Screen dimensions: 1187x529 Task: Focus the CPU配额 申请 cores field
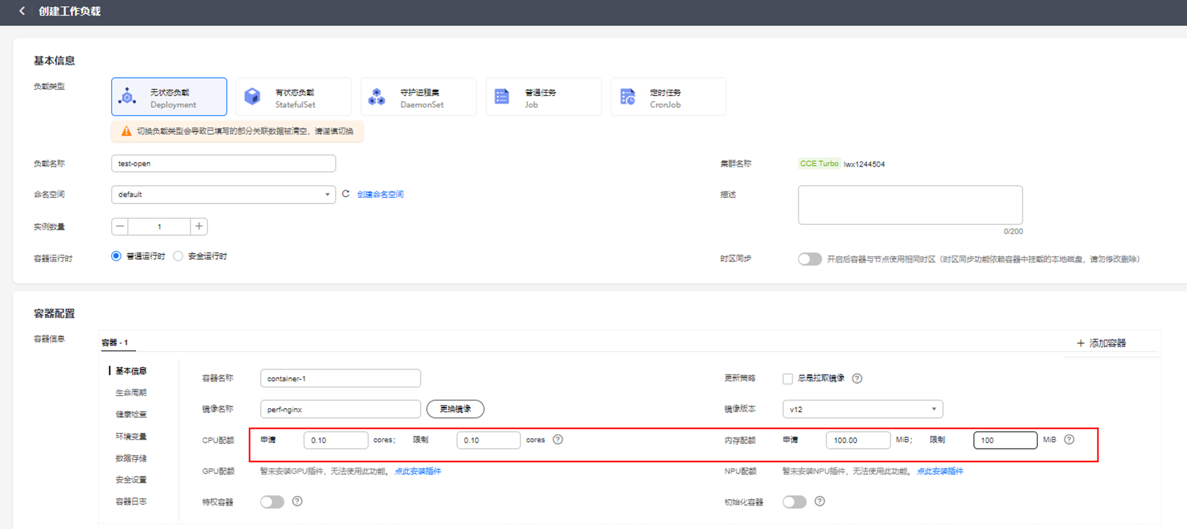[335, 440]
